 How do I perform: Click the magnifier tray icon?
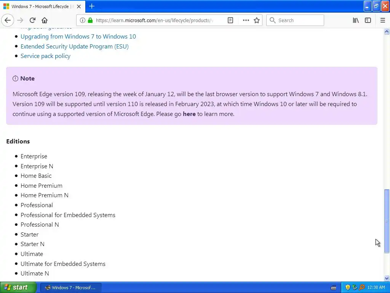click(362, 288)
